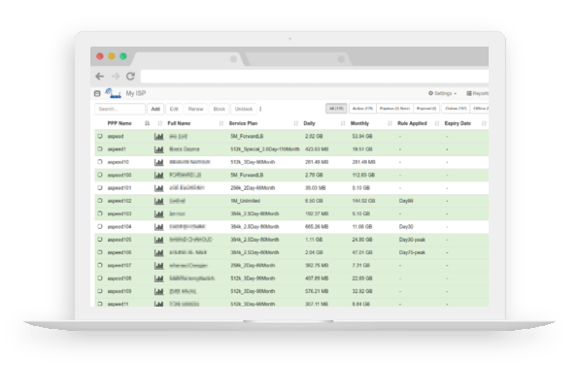
Task: Select radio button for aspeed1 row
Action: point(100,149)
